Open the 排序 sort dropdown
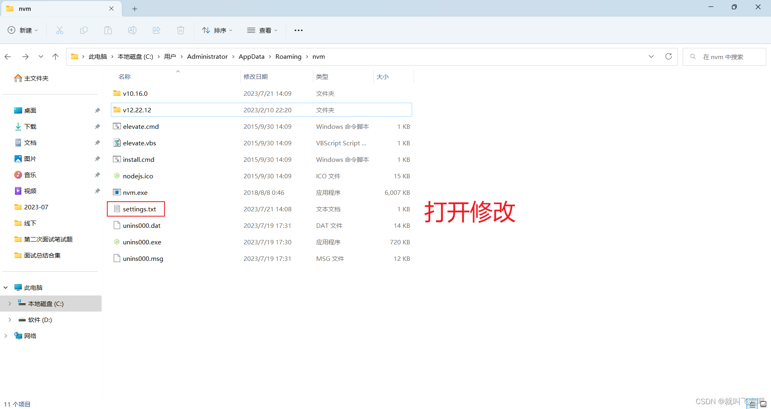 pos(217,30)
